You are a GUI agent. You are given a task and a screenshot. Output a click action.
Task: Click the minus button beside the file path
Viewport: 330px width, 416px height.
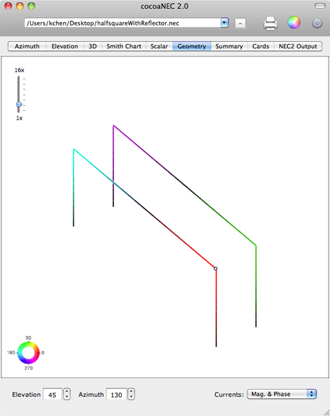[x=240, y=23]
